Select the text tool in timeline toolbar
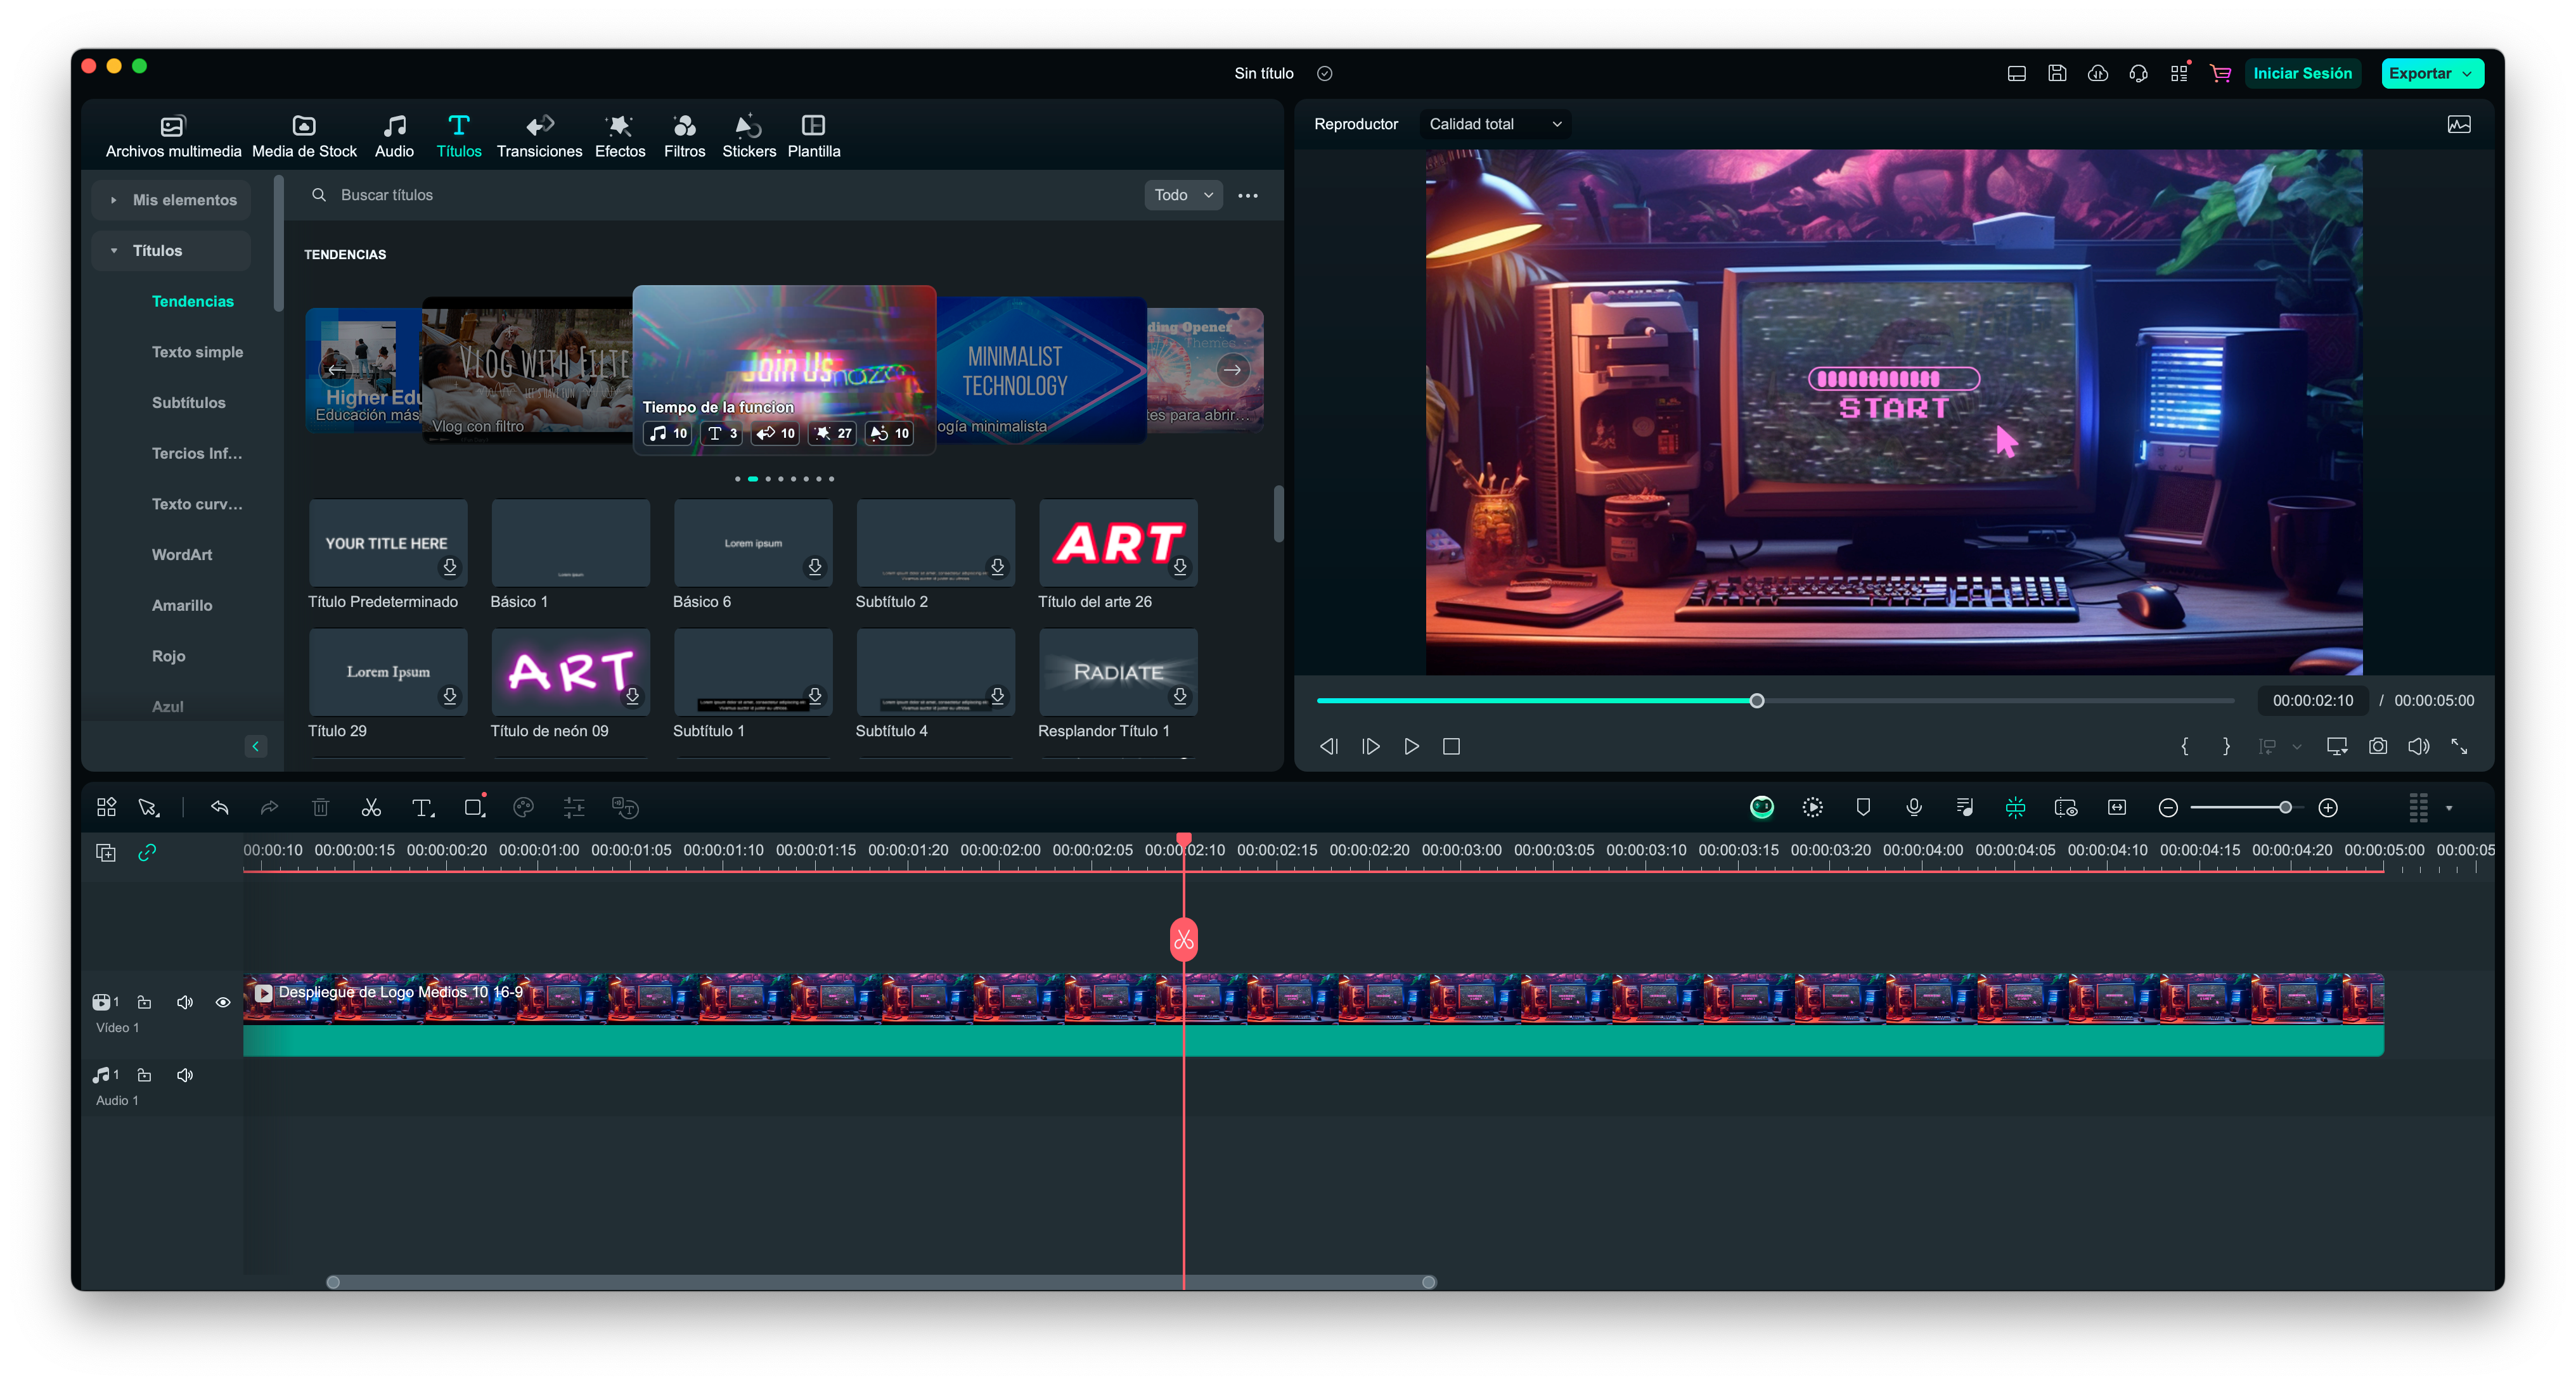 pyautogui.click(x=423, y=807)
